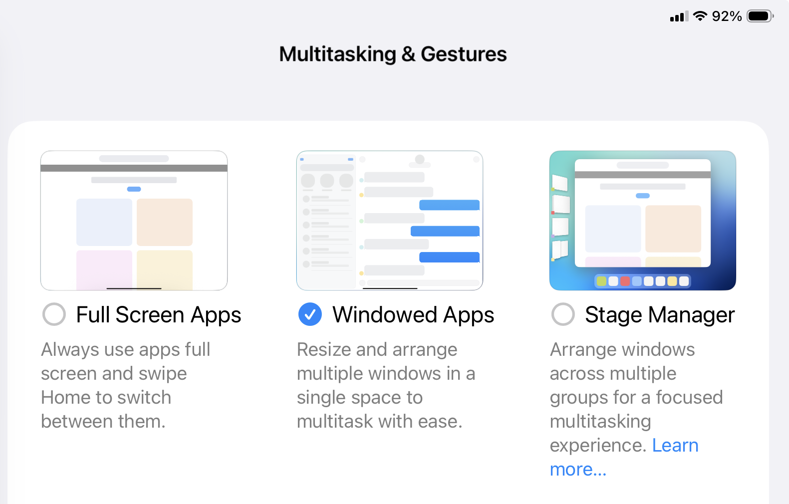Viewport: 789px width, 504px height.
Task: Tap 'Always use apps full screen' description
Action: [126, 385]
